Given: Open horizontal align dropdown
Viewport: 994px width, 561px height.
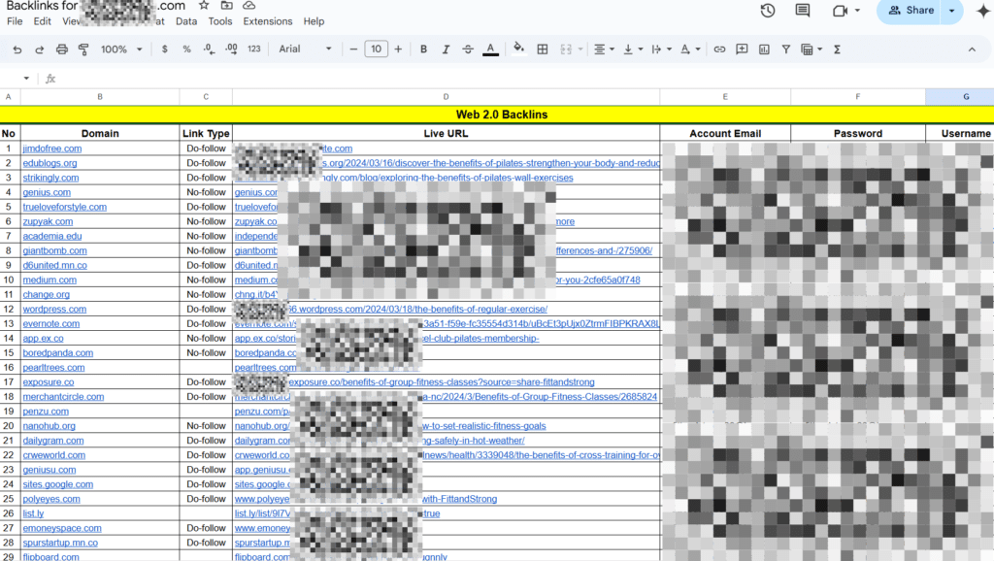Looking at the screenshot, I should pos(604,49).
